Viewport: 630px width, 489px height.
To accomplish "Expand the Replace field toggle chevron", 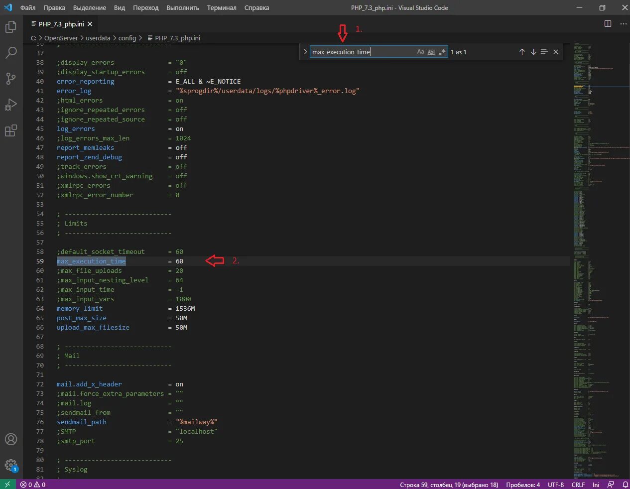I will tap(305, 52).
